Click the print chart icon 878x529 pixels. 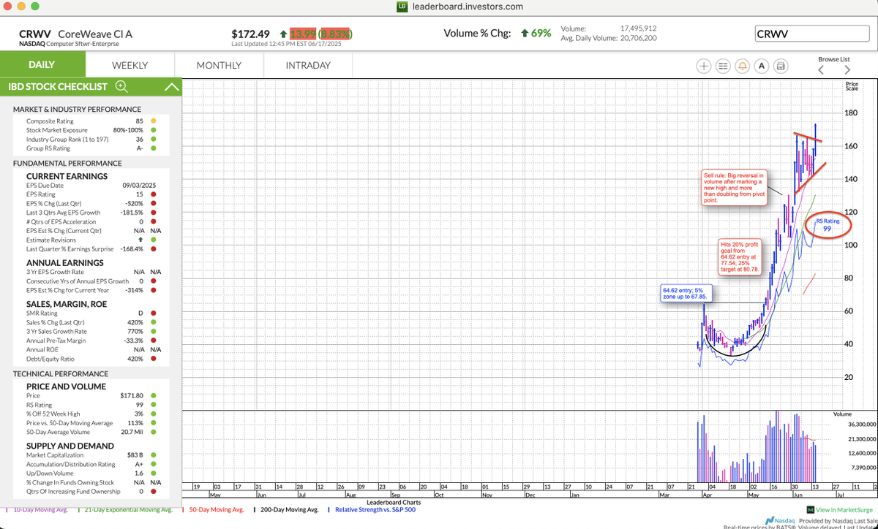point(781,66)
